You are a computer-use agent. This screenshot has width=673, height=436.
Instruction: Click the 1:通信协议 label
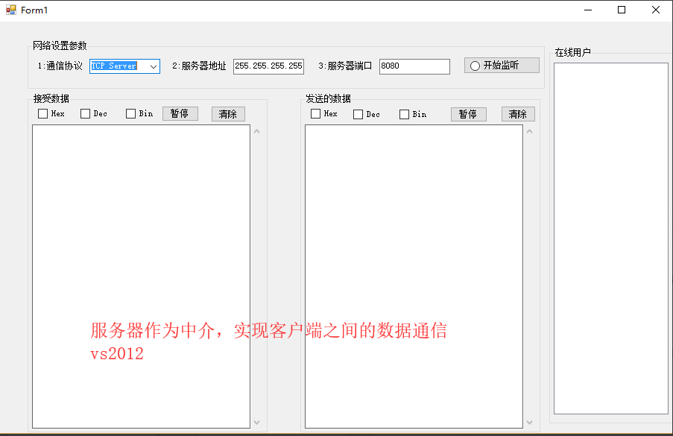[x=60, y=66]
